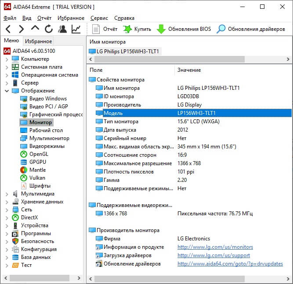Open the Вид menu

pyautogui.click(x=27, y=18)
